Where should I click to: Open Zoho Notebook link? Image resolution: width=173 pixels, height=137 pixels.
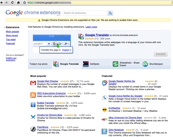click(116, 130)
